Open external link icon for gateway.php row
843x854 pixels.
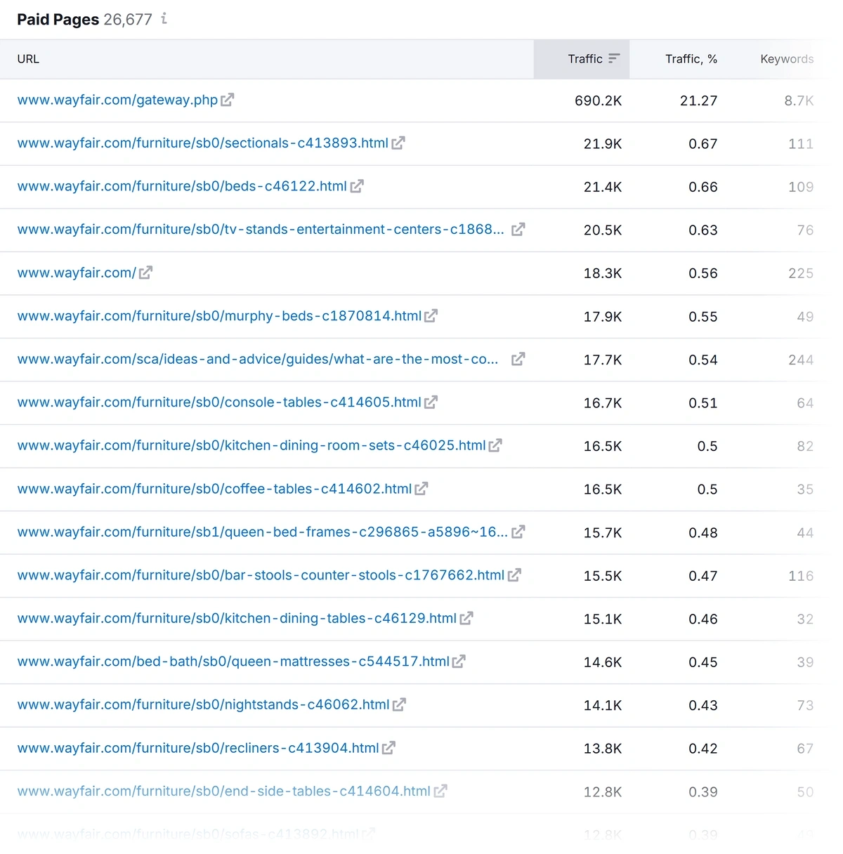(x=227, y=100)
